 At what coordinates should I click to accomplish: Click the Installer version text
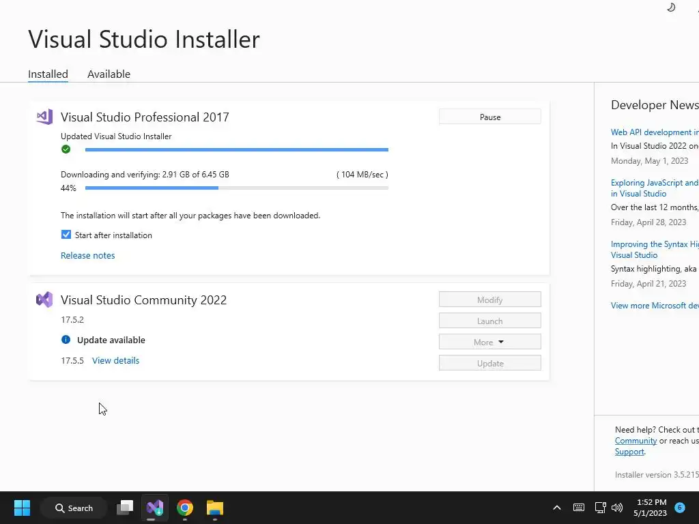657,475
